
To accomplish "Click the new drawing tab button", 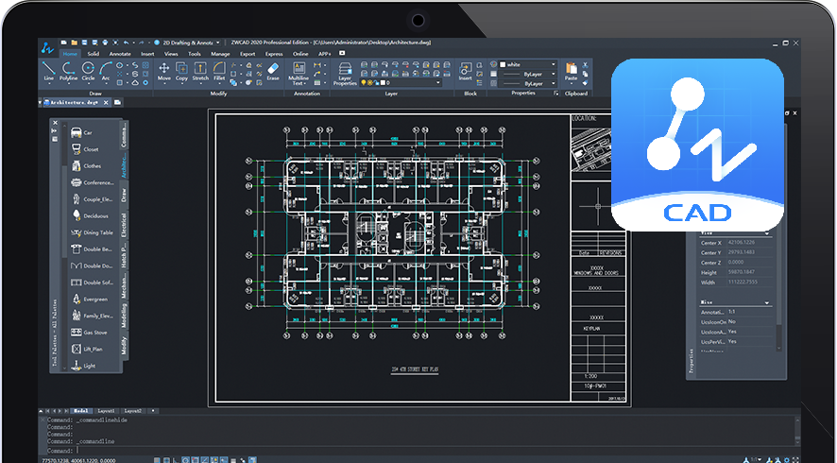I will (x=117, y=102).
